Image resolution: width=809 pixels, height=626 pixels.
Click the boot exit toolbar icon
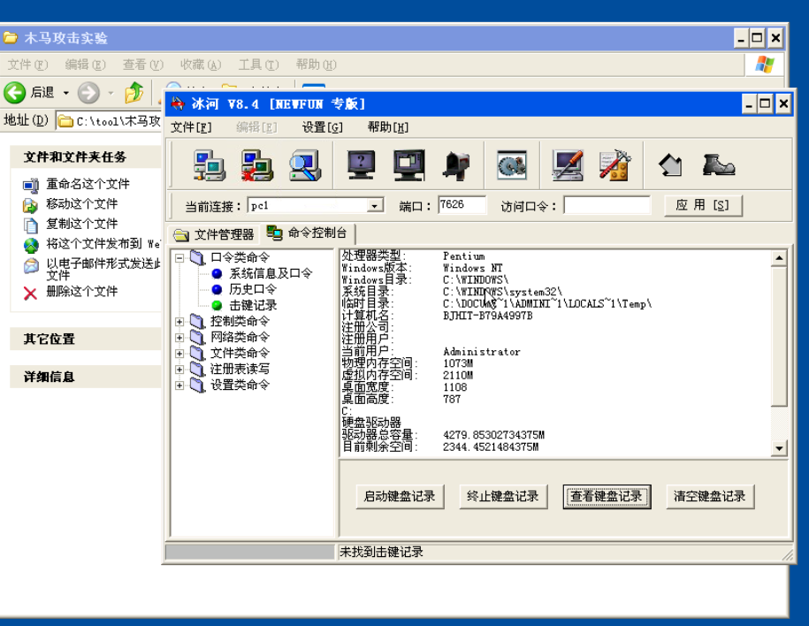718,165
